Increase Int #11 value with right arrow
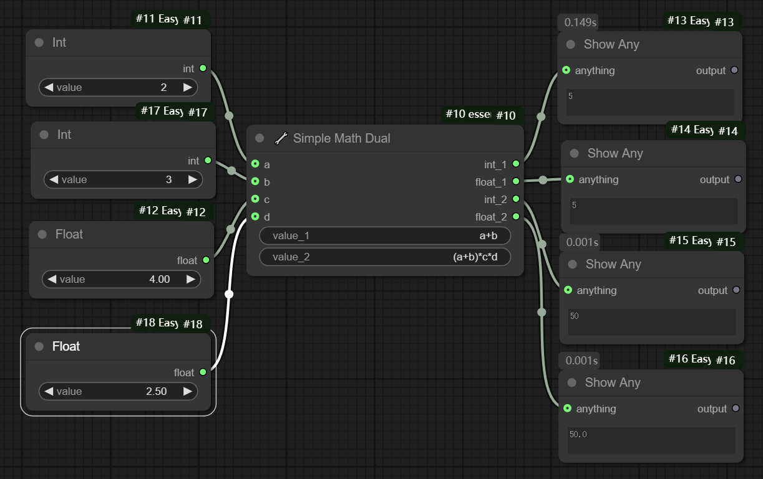 click(x=187, y=87)
